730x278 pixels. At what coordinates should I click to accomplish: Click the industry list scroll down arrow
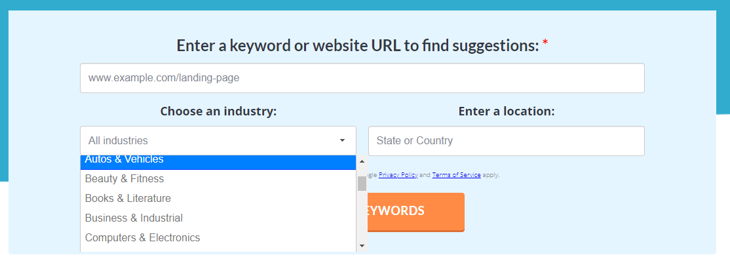click(x=362, y=246)
